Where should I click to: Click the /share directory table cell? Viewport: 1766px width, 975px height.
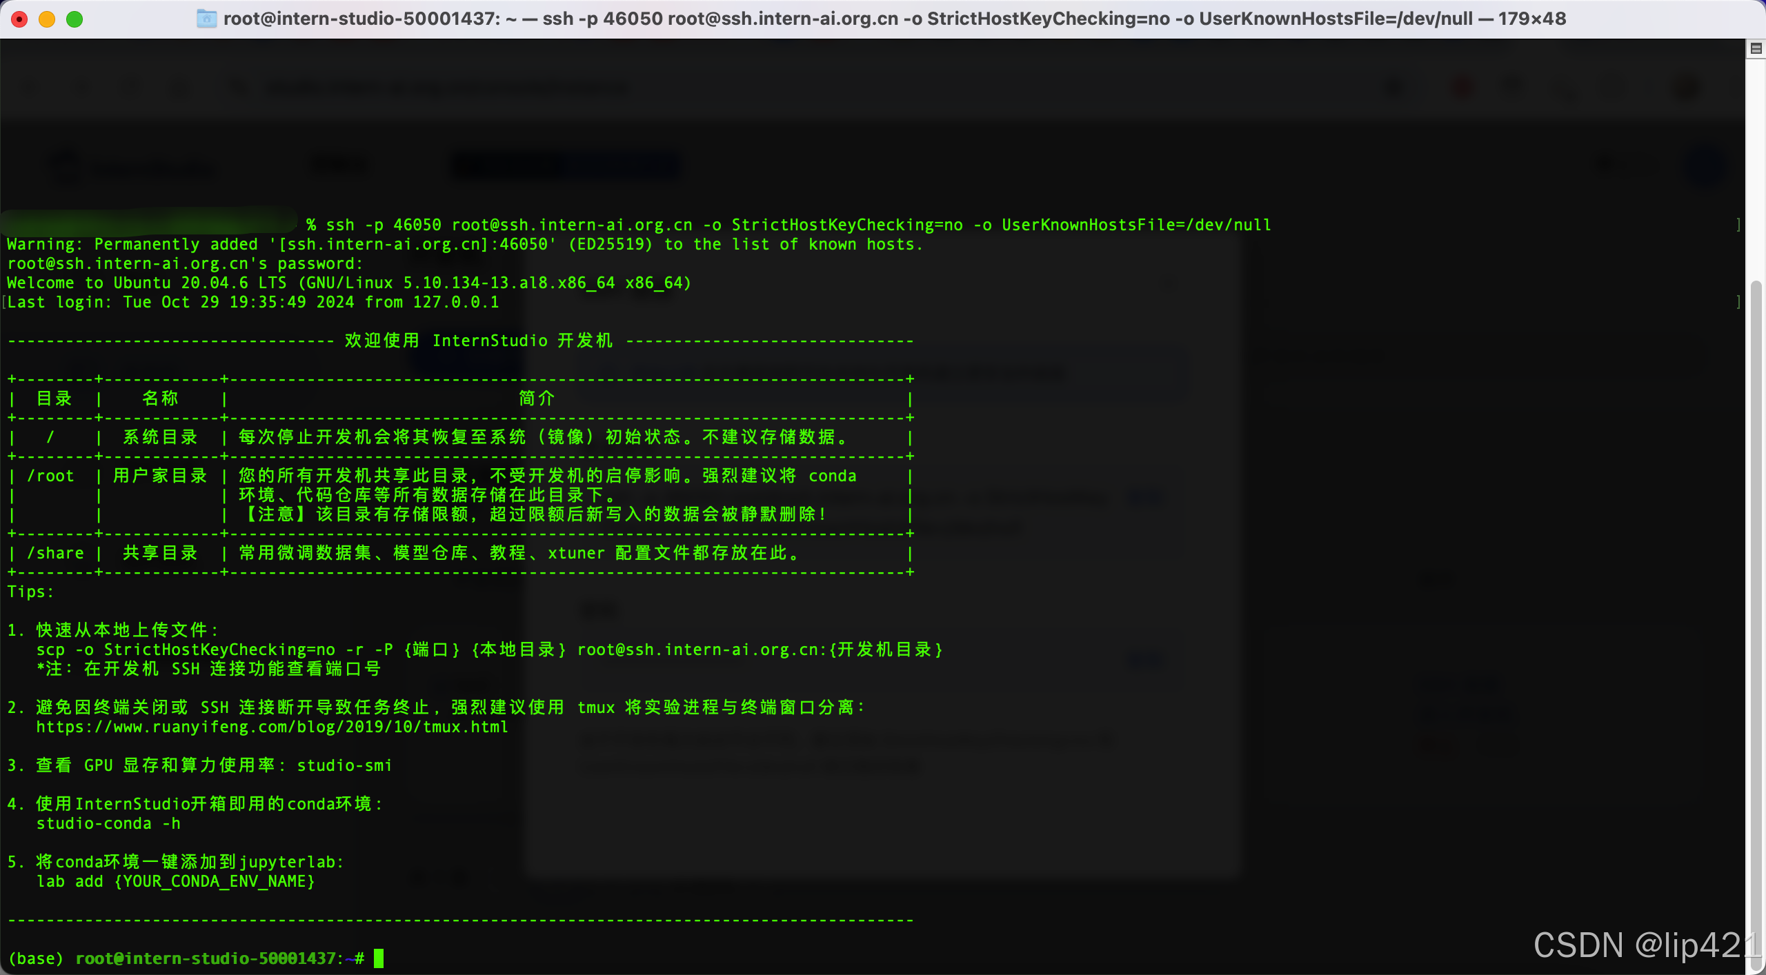[55, 553]
